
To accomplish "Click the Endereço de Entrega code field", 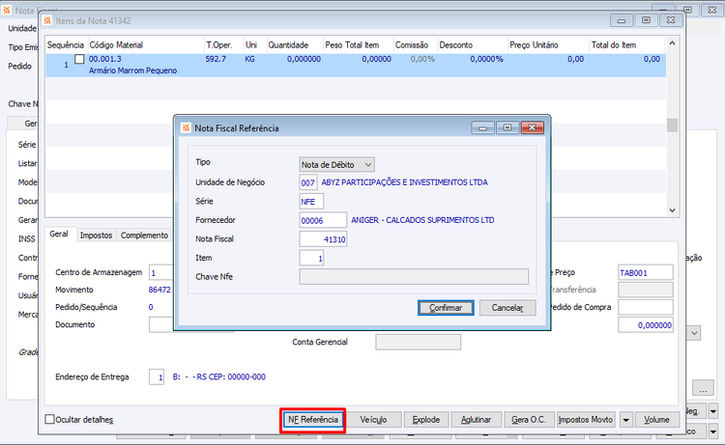I will [157, 377].
